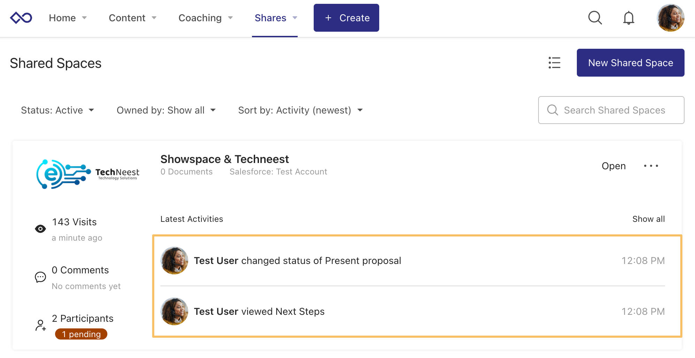Expand the Home menu dropdown
The height and width of the screenshot is (358, 695).
[x=68, y=18]
